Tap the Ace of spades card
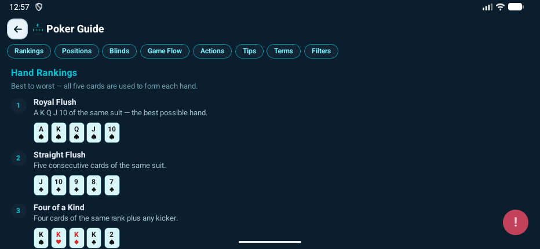This screenshot has height=249, width=540. point(41,133)
